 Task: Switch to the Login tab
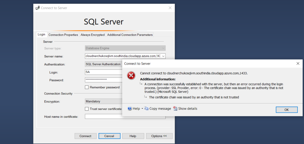pyautogui.click(x=42, y=35)
